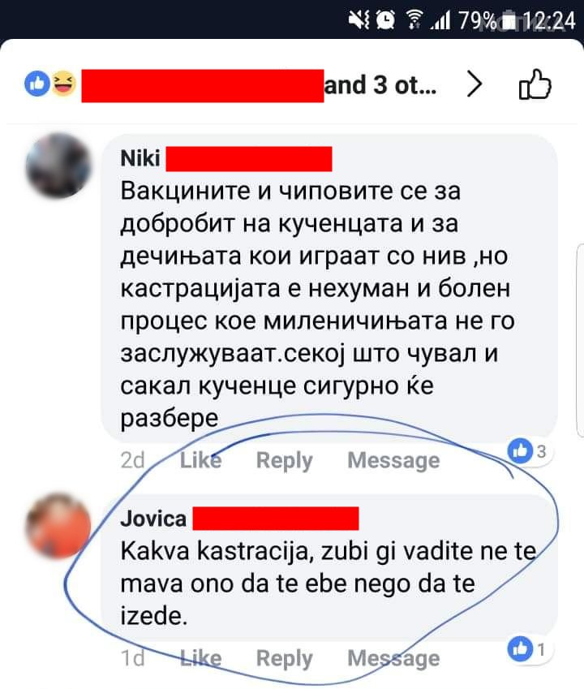Screen dimensions: 584x689
Task: Message Niki from her comment
Action: pyautogui.click(x=393, y=461)
